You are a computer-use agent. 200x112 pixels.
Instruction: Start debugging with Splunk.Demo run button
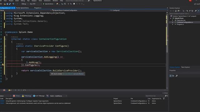pyautogui.click(x=48, y=4)
